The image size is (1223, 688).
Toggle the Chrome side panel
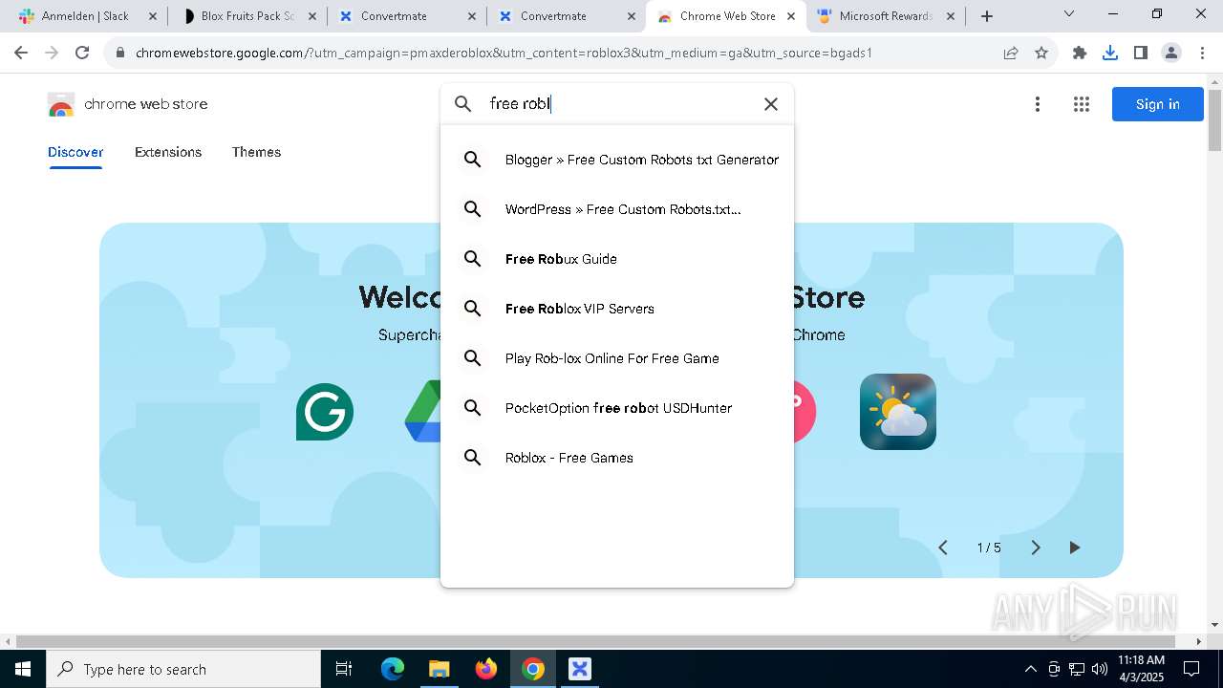tap(1141, 53)
